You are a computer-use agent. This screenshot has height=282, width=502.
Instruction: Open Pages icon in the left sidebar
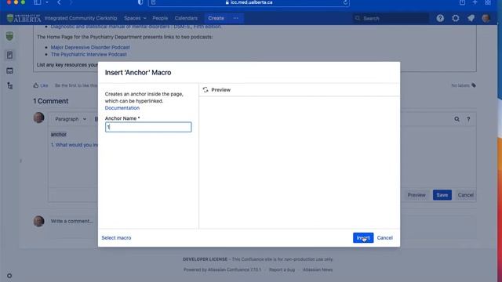click(x=9, y=55)
